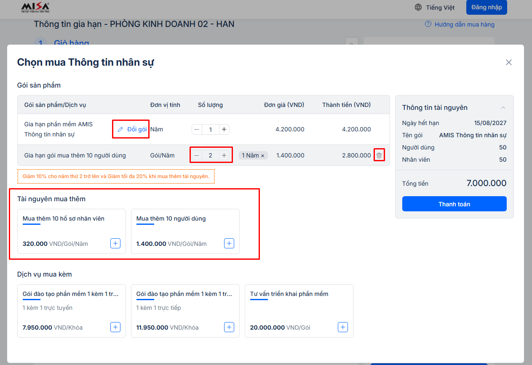Viewport: 532px width, 365px height.
Task: Increase quantity of mua thêm 10 người dùng row
Action: pyautogui.click(x=225, y=155)
